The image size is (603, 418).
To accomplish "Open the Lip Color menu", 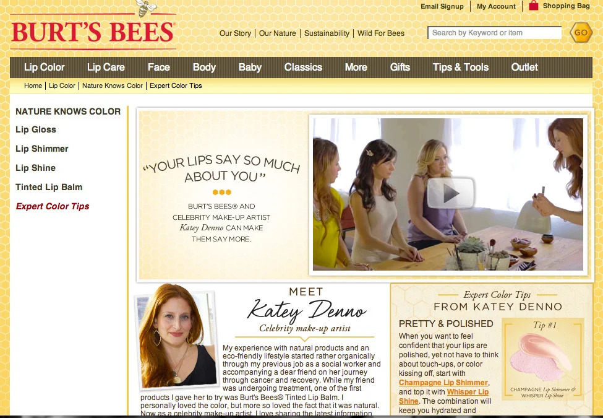I will [x=45, y=67].
